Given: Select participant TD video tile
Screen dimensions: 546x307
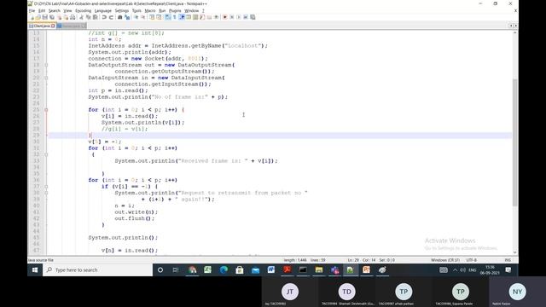Looking at the screenshot, I should coord(346,292).
